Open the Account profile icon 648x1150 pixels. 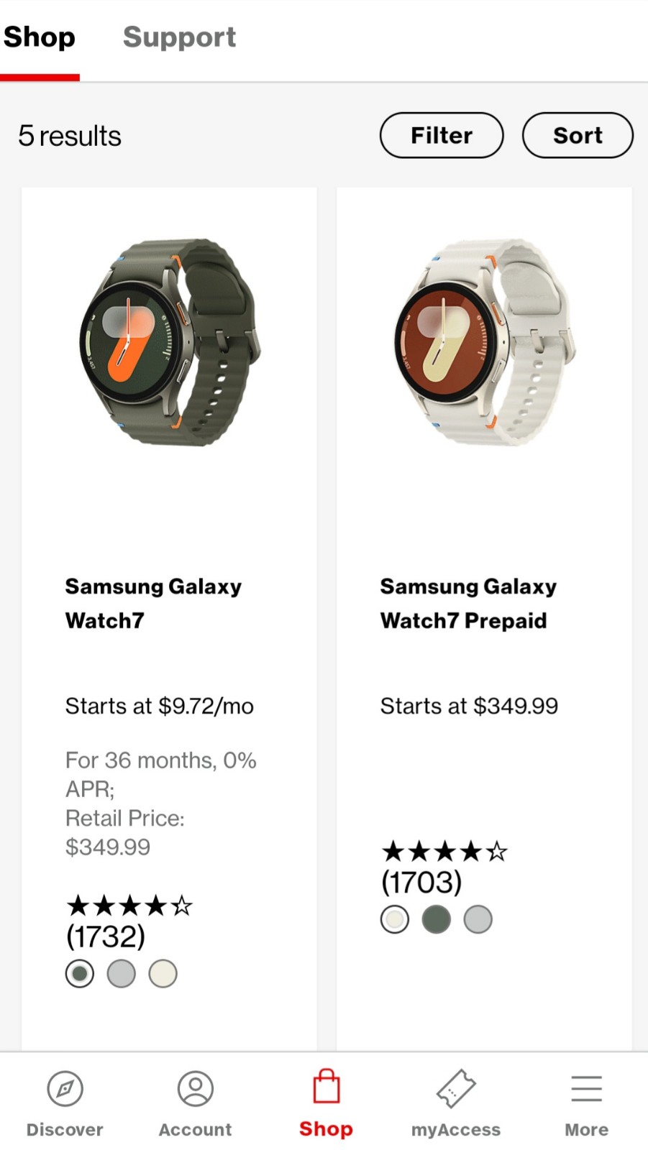pos(196,1089)
